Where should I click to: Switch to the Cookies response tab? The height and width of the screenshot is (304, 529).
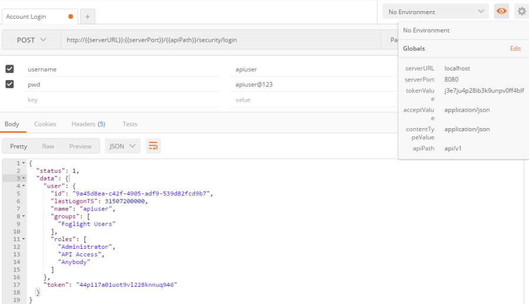[45, 124]
